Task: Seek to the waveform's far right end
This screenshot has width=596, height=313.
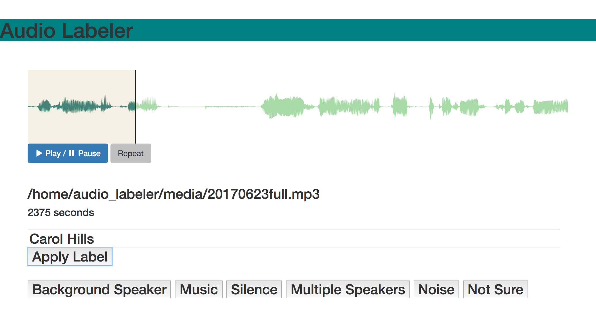Action: [x=565, y=106]
